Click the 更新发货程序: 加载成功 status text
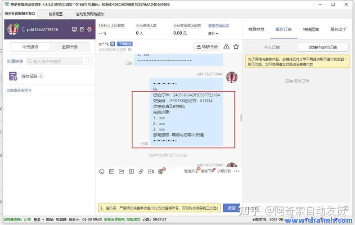The image size is (355, 225). pos(122,219)
